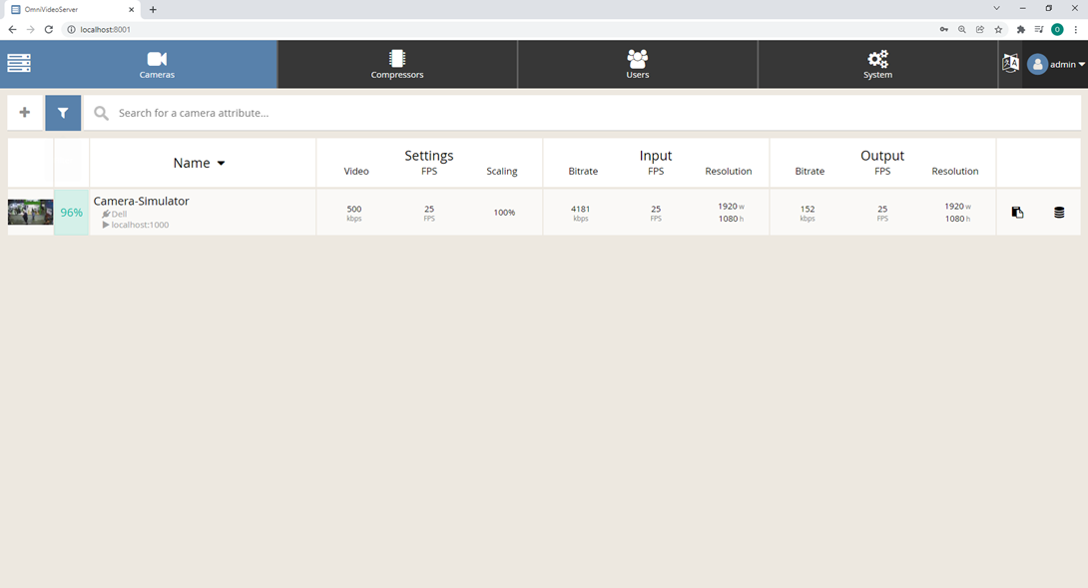Open the System tab

[877, 64]
